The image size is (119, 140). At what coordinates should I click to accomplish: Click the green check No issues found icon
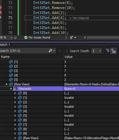point(26,37)
